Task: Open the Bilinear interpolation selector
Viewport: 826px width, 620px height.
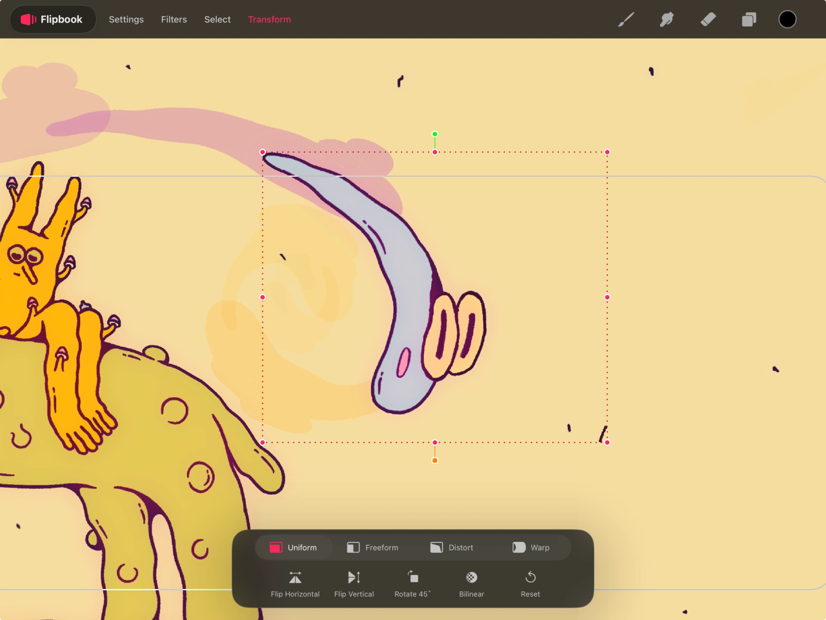Action: click(471, 583)
